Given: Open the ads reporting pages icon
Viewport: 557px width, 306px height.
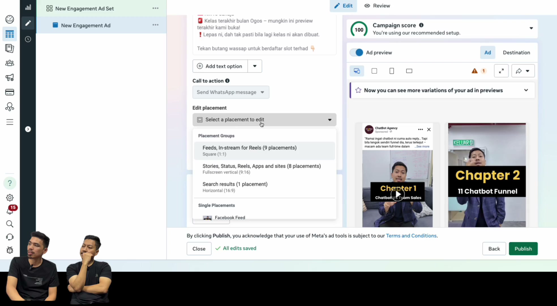Looking at the screenshot, I should pos(10,48).
